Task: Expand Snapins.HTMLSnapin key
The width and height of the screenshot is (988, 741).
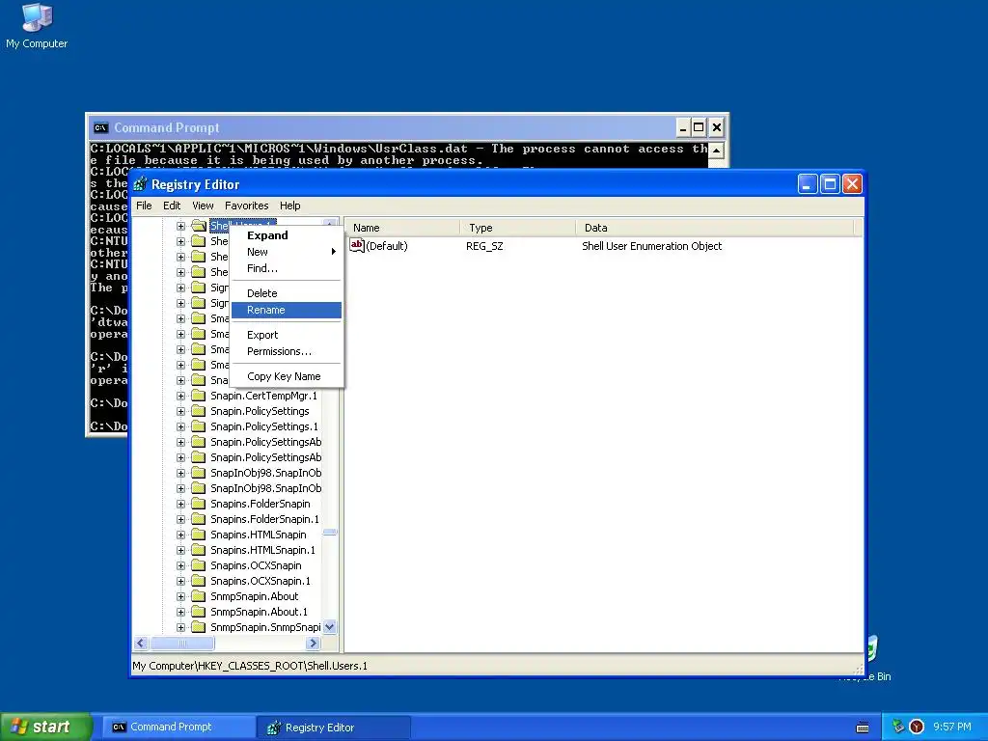Action: click(x=180, y=535)
